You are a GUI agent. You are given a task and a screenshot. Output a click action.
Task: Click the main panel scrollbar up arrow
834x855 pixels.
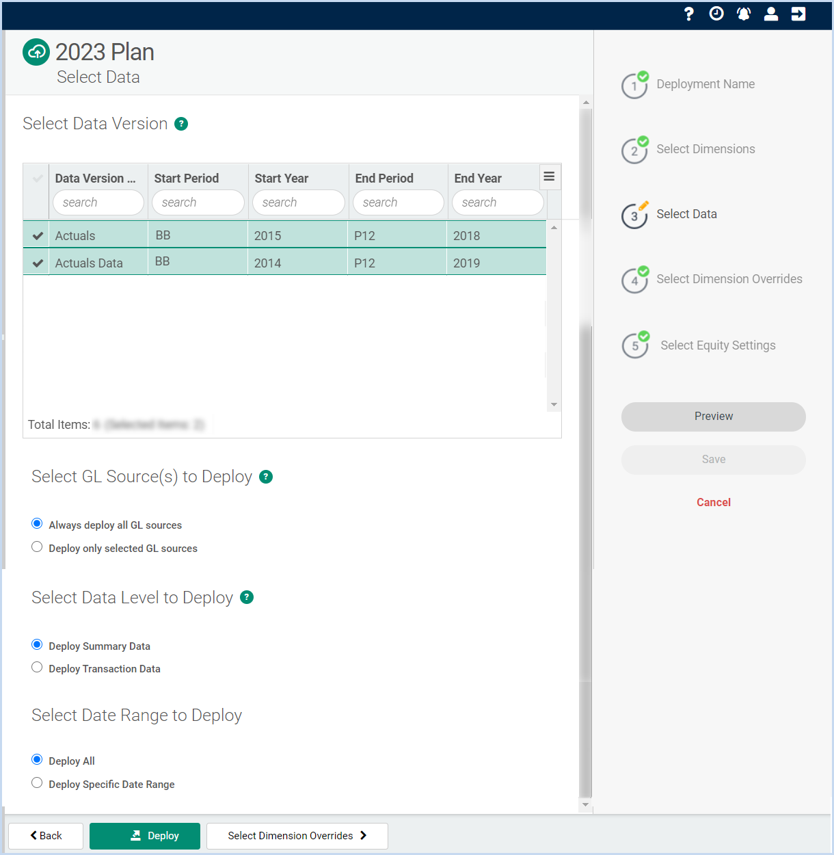pyautogui.click(x=586, y=103)
